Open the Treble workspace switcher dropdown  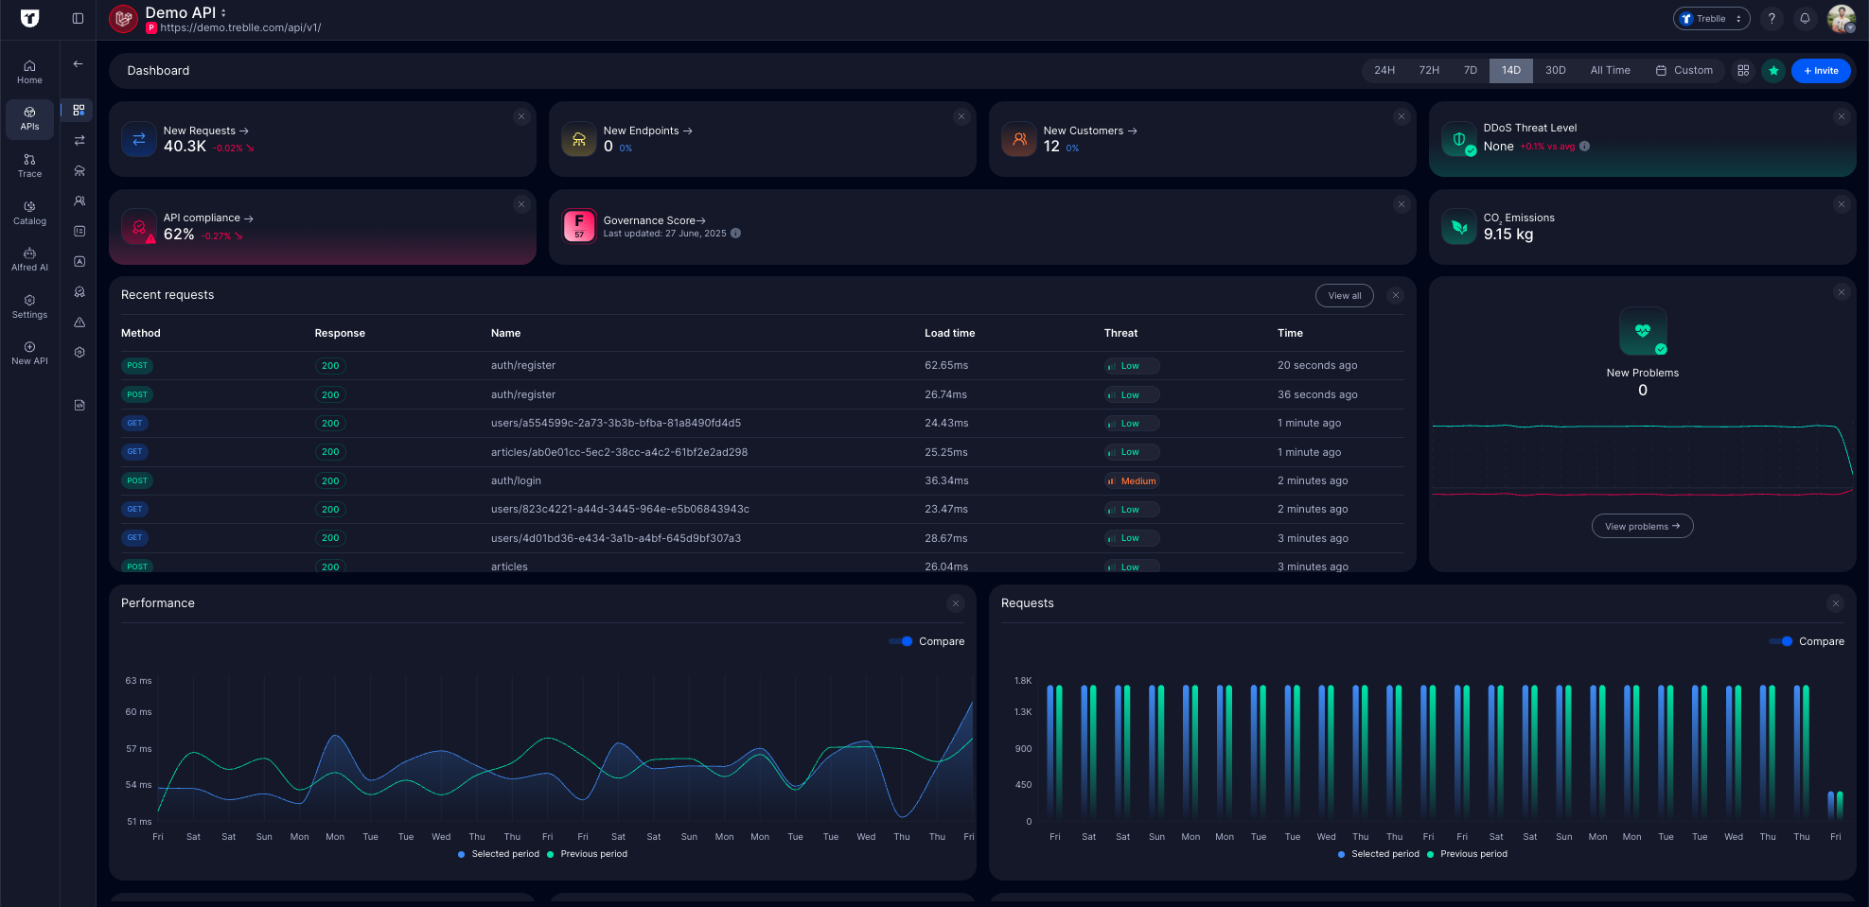point(1711,19)
